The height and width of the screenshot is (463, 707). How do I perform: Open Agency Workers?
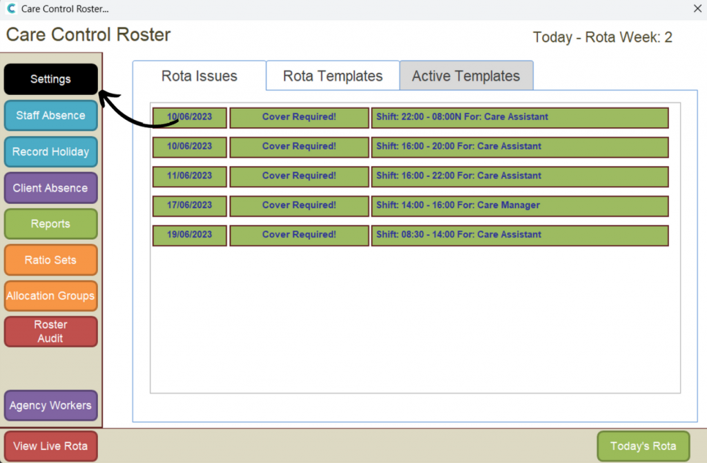pyautogui.click(x=51, y=405)
